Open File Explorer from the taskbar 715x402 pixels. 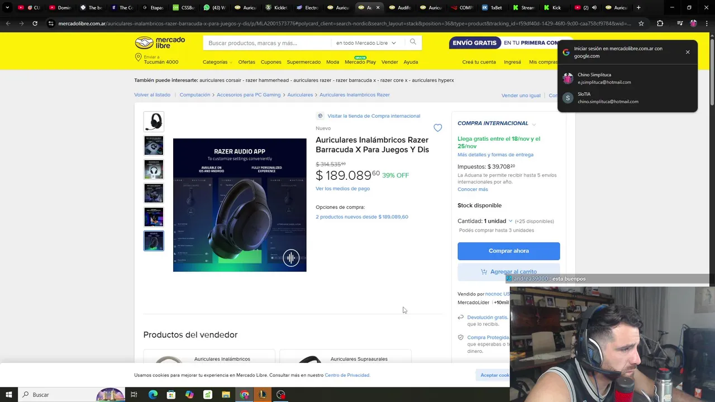pos(226,395)
